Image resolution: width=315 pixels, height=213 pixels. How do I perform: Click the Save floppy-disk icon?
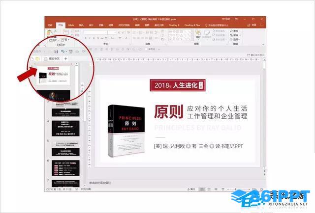click(x=56, y=52)
